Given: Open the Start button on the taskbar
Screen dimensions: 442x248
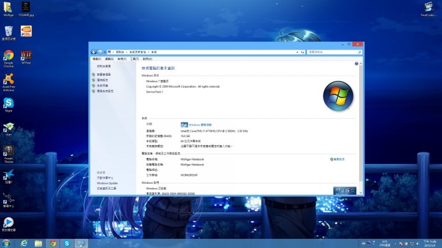Looking at the screenshot, I should coord(6,243).
